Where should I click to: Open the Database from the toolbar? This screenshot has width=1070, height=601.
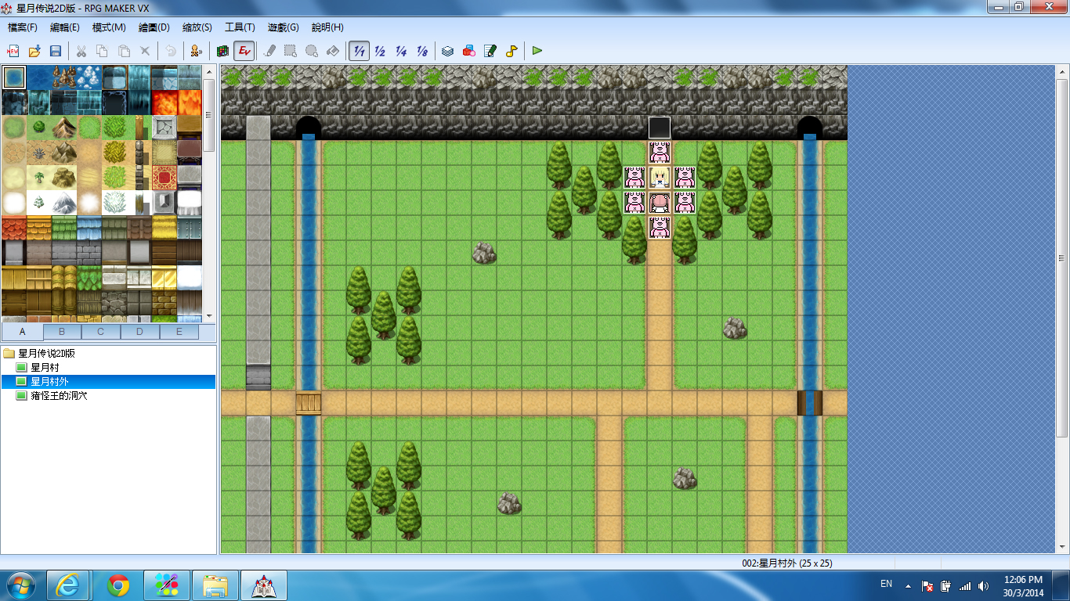tap(447, 51)
